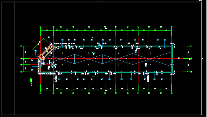Select the middle grid bubble on right side
207x117 pixels.
click(192, 59)
